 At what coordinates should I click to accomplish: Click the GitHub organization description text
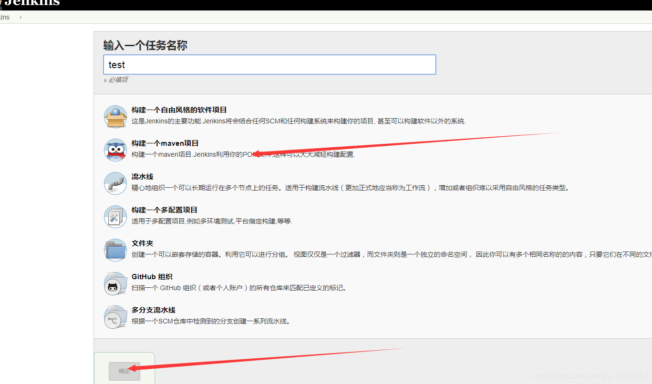tap(239, 288)
